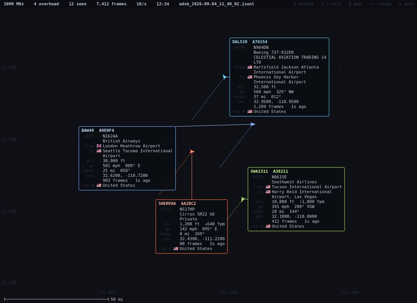
Task: Select the A76154 hex code
Action: click(260, 42)
